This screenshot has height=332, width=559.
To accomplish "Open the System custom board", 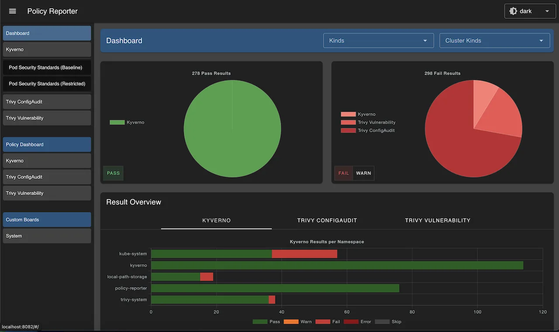I will click(47, 236).
